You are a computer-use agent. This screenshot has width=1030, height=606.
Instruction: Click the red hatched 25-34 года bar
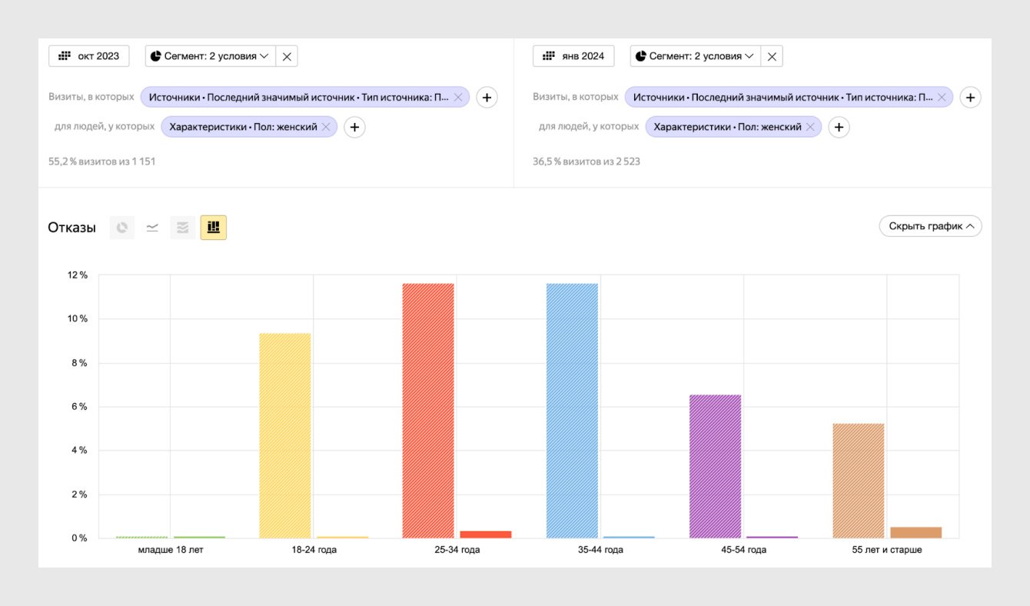[x=428, y=411]
